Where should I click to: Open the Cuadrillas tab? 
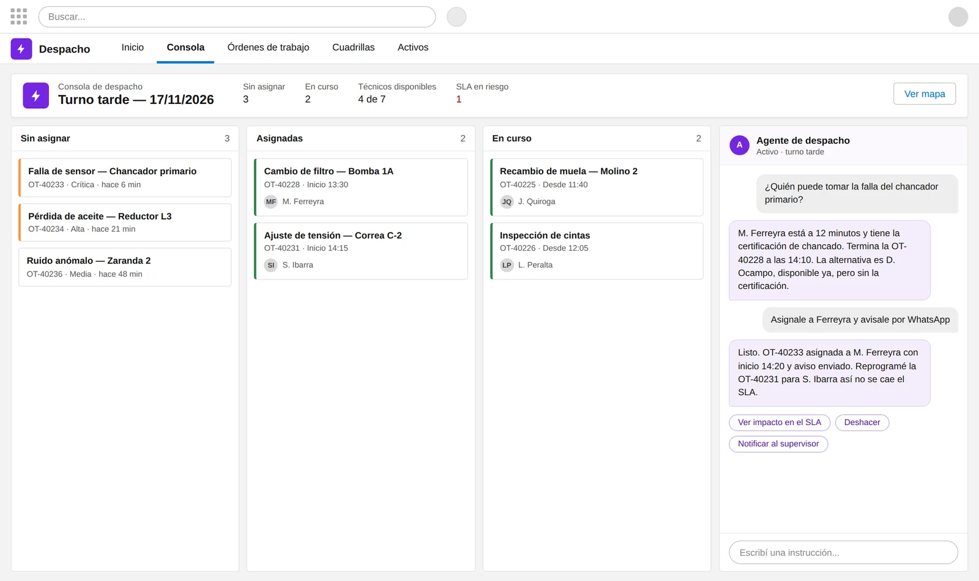point(354,48)
